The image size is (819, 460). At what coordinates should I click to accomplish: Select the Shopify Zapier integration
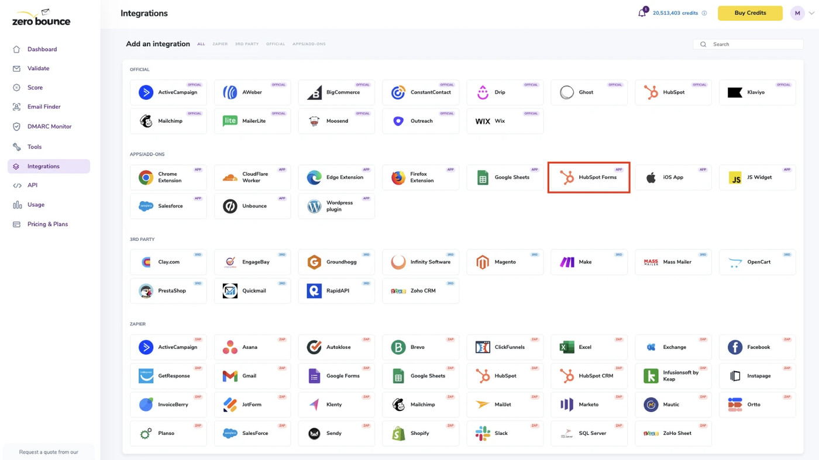(420, 433)
